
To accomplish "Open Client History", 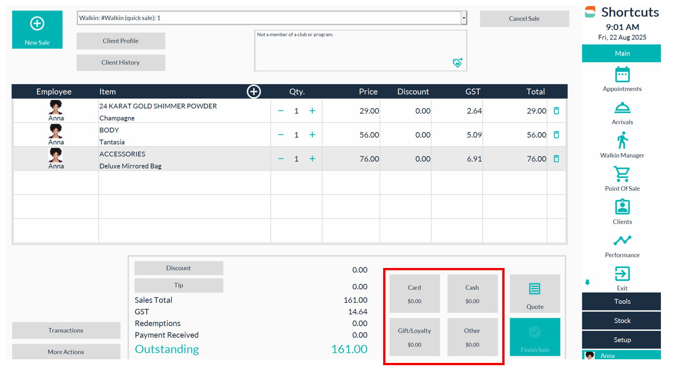I will (121, 63).
